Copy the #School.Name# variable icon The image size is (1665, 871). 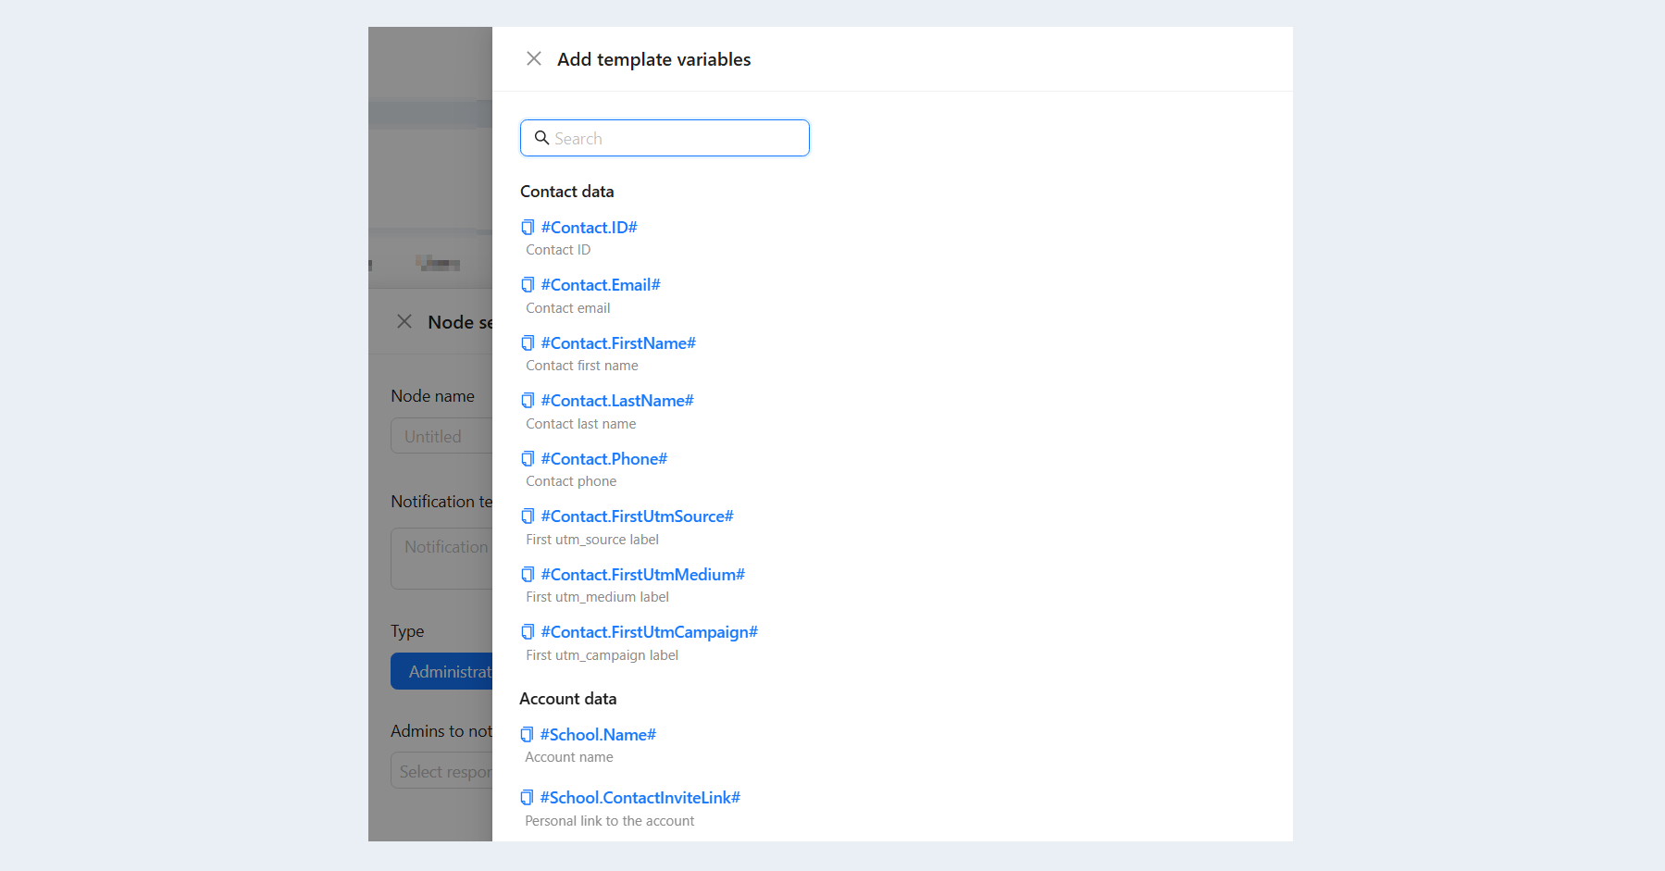(x=527, y=735)
